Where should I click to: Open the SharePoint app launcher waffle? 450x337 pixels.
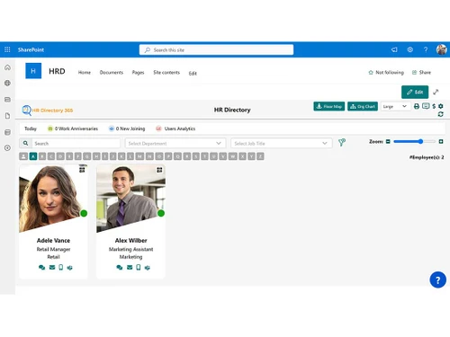[7, 49]
